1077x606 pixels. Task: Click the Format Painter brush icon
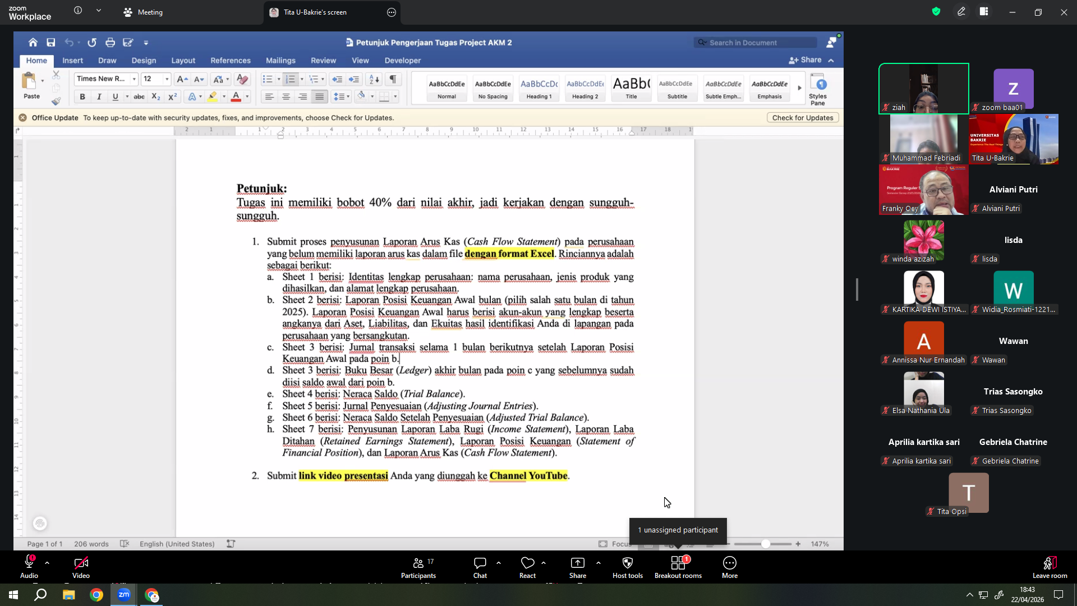coord(56,101)
